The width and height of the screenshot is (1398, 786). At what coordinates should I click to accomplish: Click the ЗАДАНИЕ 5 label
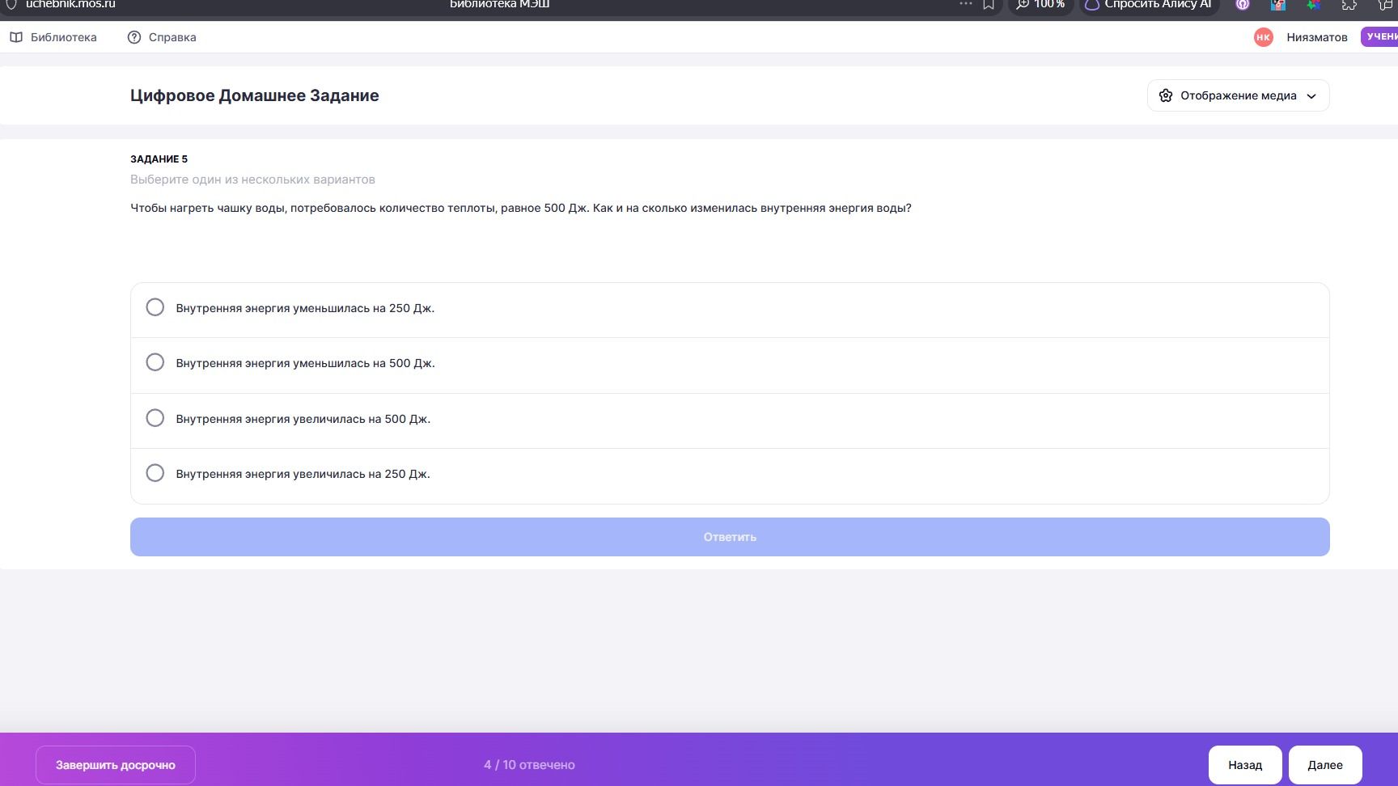[159, 159]
